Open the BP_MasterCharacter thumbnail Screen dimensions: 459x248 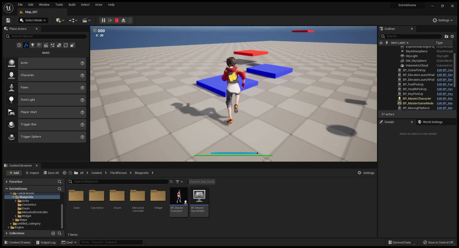click(179, 196)
